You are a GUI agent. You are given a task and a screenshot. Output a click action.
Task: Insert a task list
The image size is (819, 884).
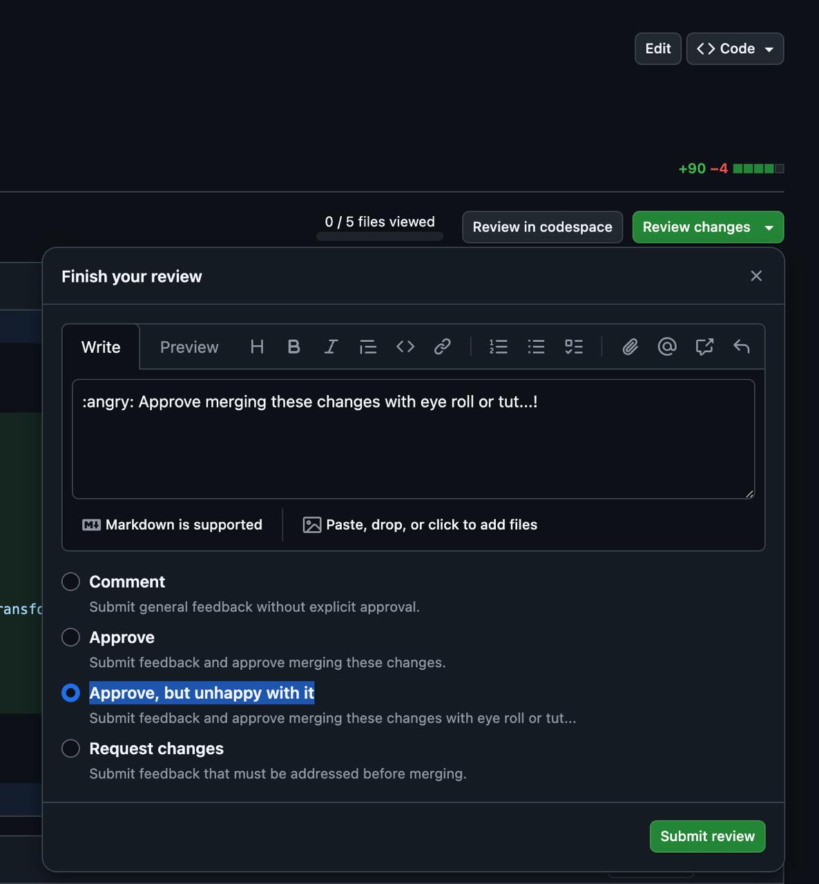point(573,347)
